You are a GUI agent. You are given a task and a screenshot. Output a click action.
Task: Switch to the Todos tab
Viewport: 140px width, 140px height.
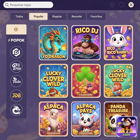pos(19,16)
